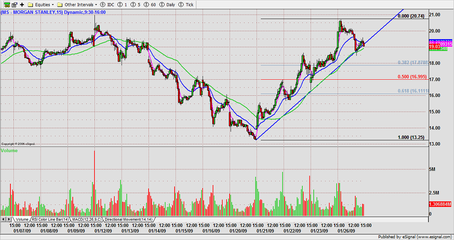Screen dimensions: 454x240
Task: Click the 0.618 Fibonacci retracement label
Action: coord(413,91)
